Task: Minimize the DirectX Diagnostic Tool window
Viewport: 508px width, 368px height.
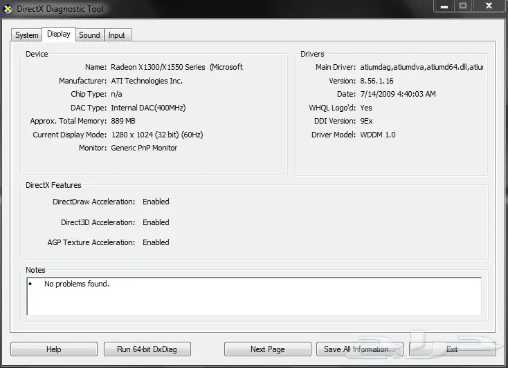Action: [x=444, y=6]
